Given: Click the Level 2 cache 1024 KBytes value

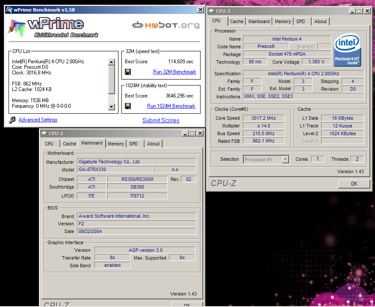Looking at the screenshot, I should (x=343, y=133).
